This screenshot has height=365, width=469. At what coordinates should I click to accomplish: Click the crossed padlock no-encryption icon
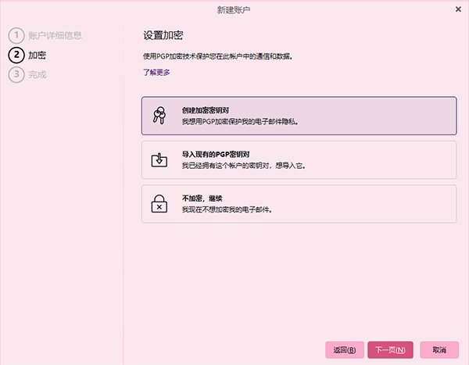pos(159,204)
